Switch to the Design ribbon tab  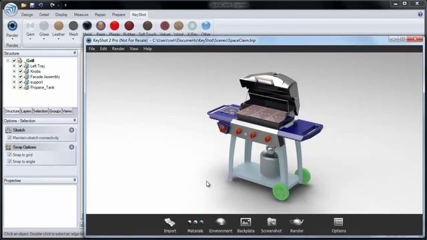27,15
